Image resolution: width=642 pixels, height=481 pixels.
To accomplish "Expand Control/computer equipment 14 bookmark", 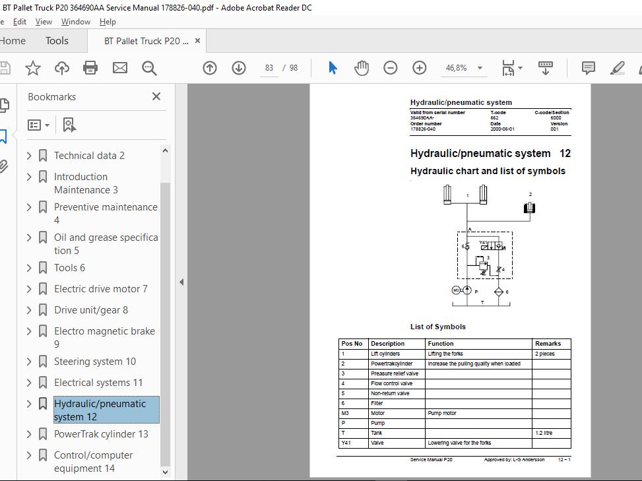I will tap(29, 455).
